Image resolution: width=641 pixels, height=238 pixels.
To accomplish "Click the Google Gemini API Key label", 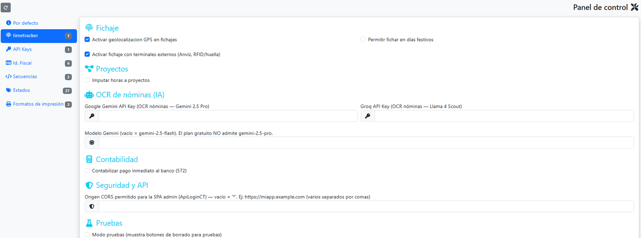I will point(147,106).
